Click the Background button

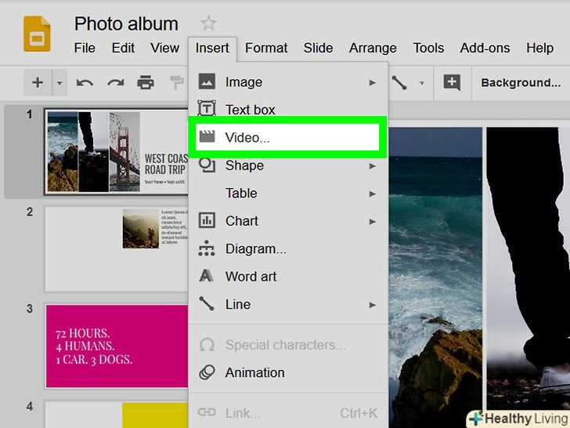pyautogui.click(x=520, y=82)
